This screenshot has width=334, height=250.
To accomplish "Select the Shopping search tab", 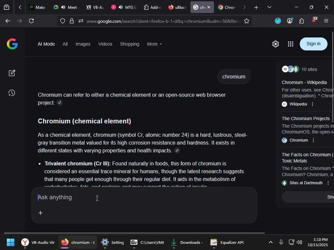I will click(x=129, y=44).
